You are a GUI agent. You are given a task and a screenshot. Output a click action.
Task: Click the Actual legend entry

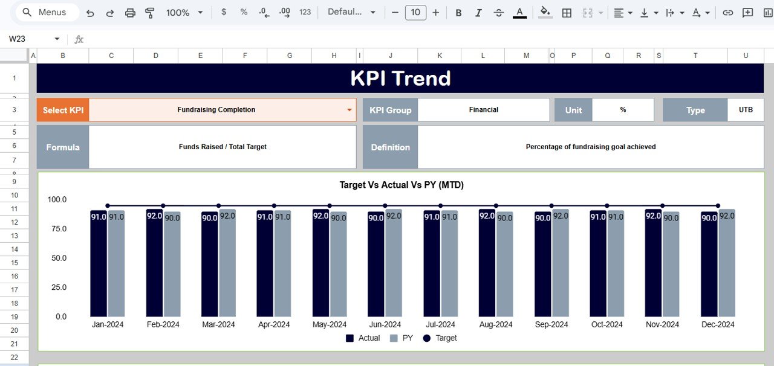point(363,338)
